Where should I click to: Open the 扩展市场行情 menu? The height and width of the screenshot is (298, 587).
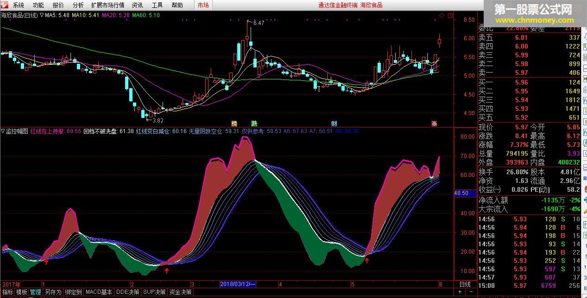[x=107, y=5]
